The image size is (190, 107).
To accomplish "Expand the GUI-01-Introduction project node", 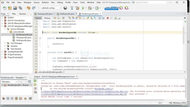I will coord(2,21).
